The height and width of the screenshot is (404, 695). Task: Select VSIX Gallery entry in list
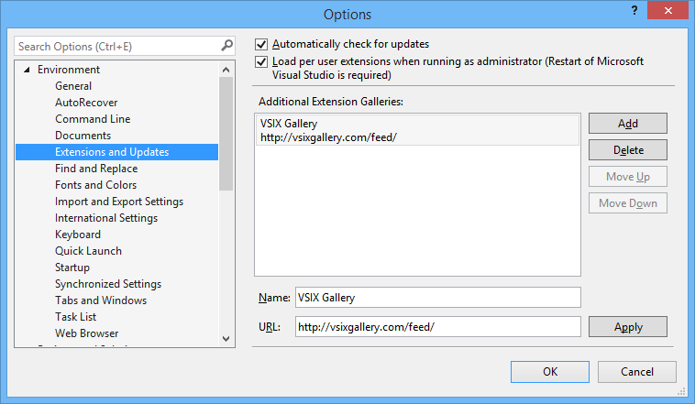(417, 130)
